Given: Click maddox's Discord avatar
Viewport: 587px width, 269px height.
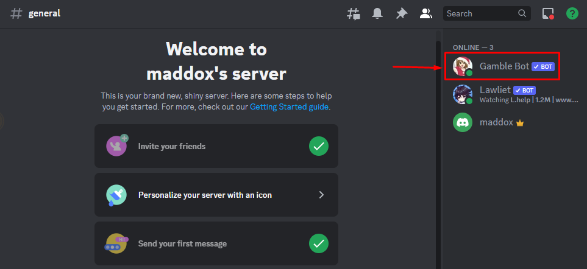Looking at the screenshot, I should coord(463,122).
